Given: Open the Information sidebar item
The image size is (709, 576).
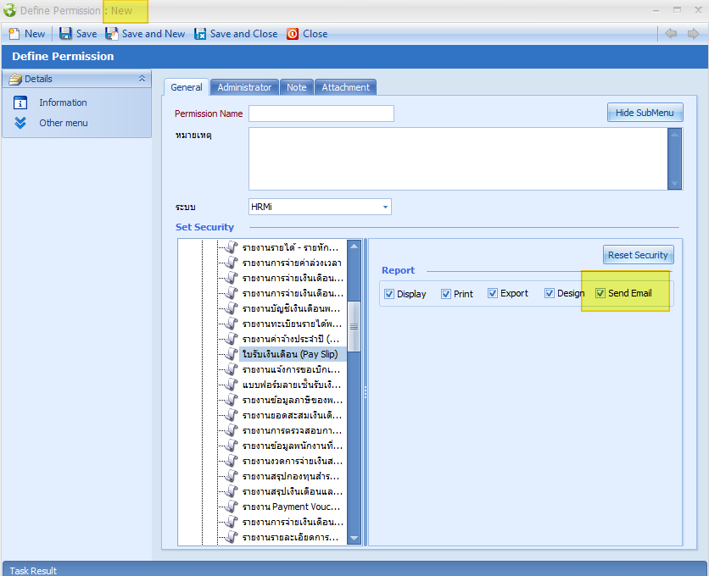Looking at the screenshot, I should (x=62, y=102).
